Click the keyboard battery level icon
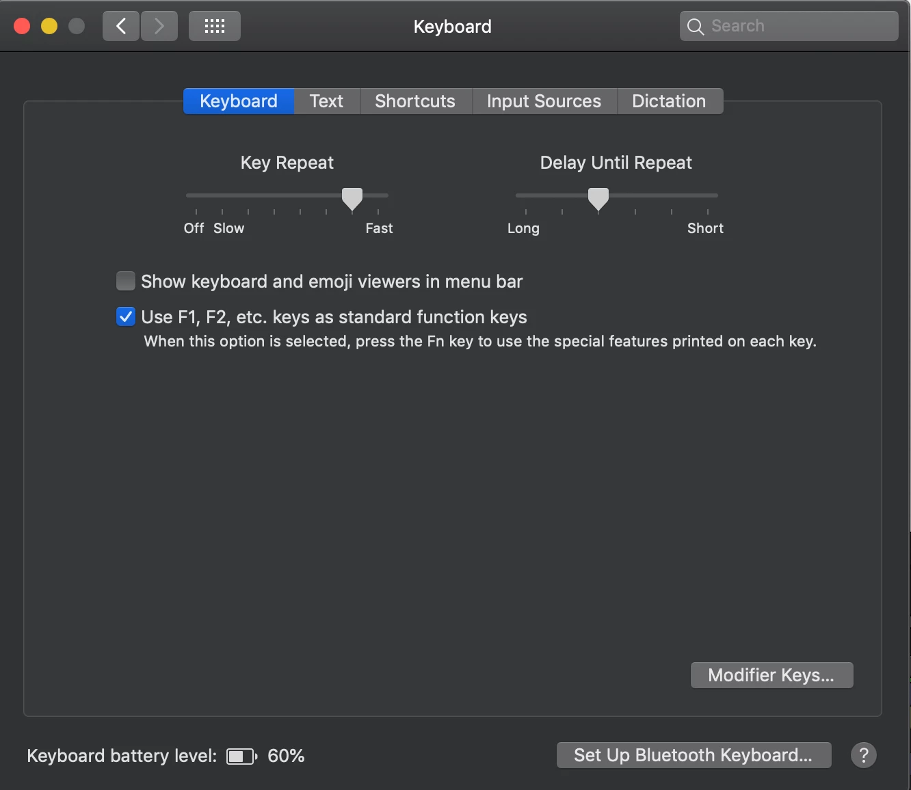Screen dimensions: 911x790 [x=242, y=756]
